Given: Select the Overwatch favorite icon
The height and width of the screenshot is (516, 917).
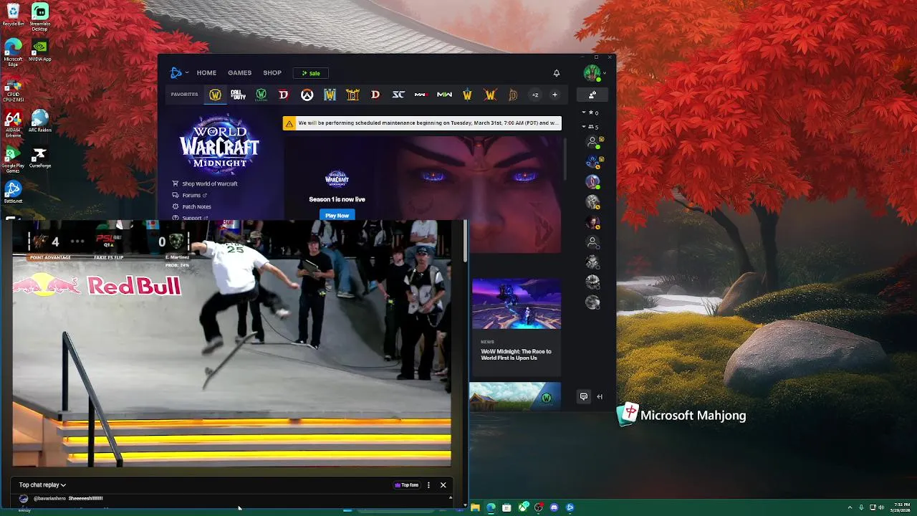Looking at the screenshot, I should [x=307, y=95].
